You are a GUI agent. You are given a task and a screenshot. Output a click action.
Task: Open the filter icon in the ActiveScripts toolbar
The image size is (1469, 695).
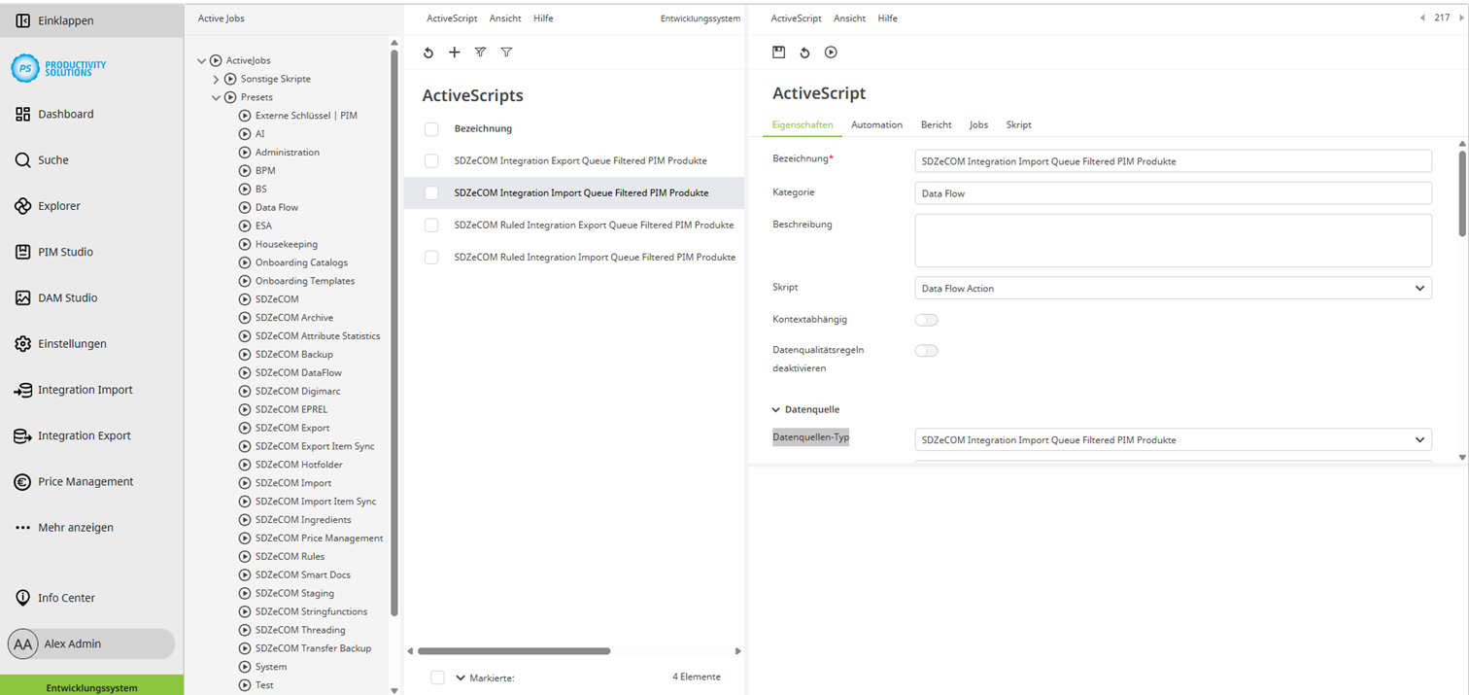pos(506,52)
